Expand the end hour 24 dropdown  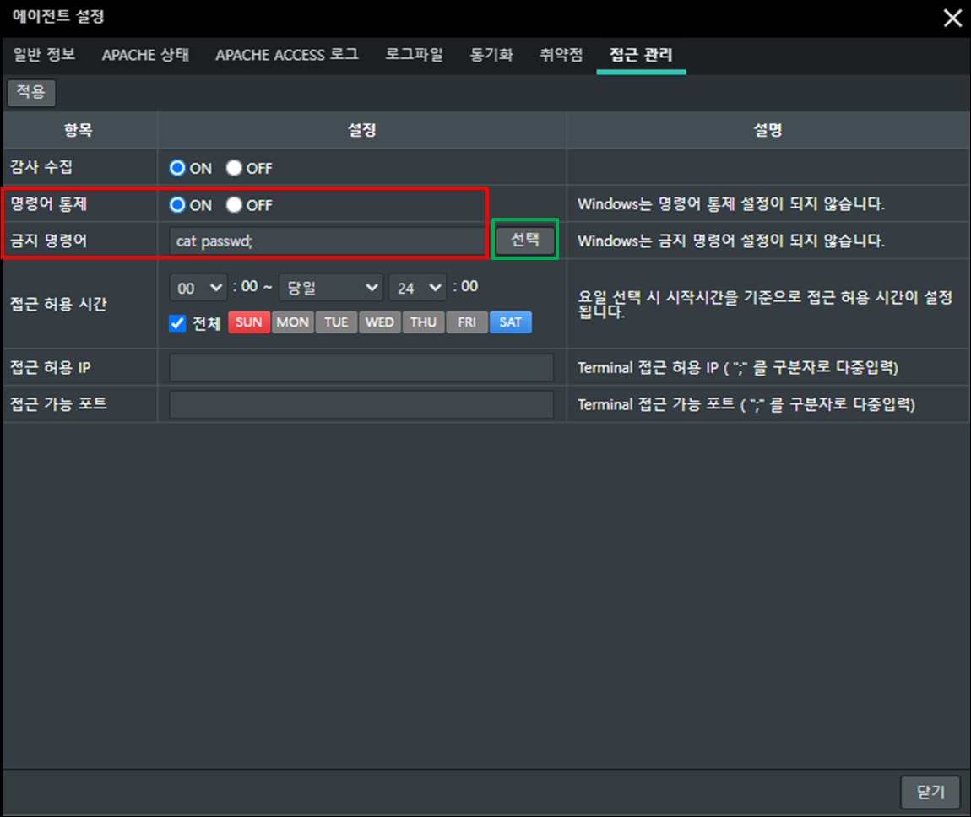(417, 288)
